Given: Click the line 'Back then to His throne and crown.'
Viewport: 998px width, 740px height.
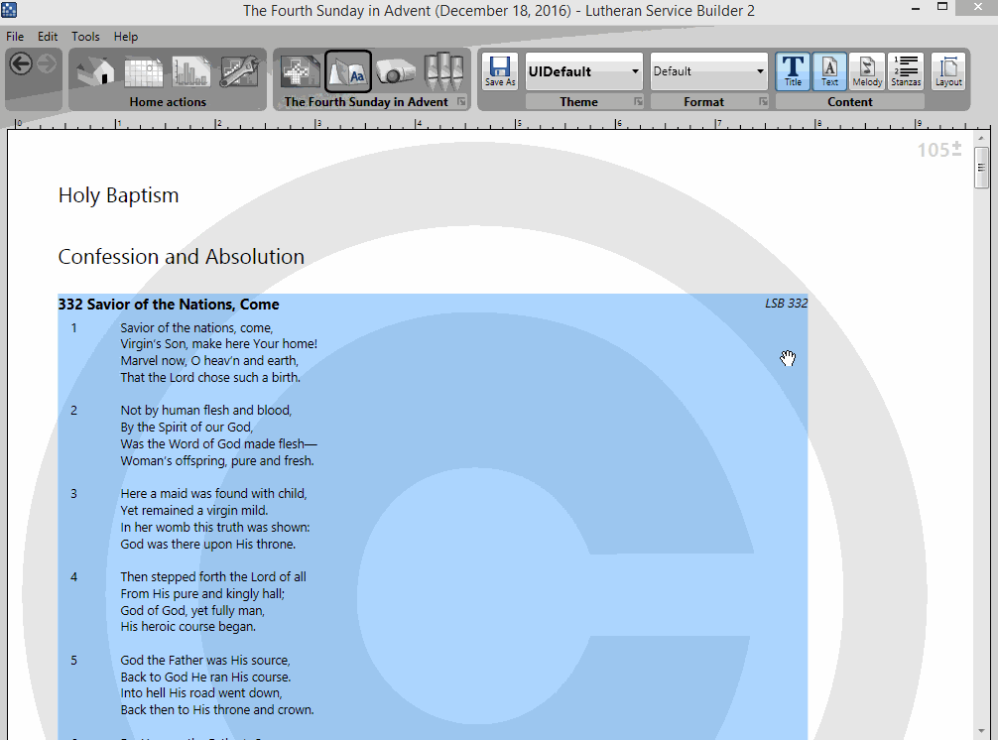Looking at the screenshot, I should [217, 710].
